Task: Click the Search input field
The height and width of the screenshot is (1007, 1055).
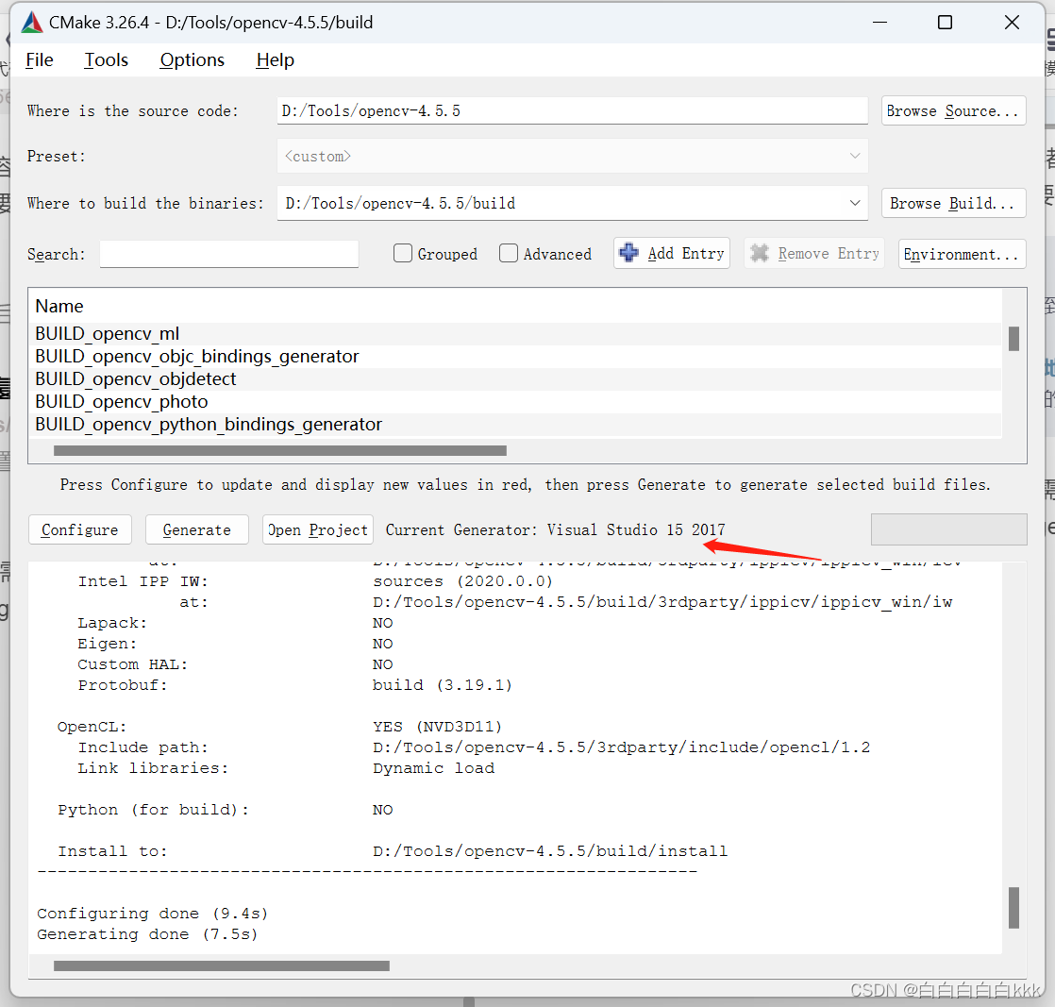Action: point(228,254)
